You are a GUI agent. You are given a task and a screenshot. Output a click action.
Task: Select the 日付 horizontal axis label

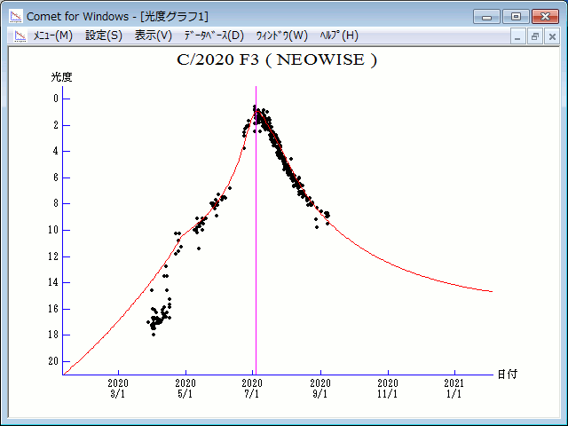(506, 375)
